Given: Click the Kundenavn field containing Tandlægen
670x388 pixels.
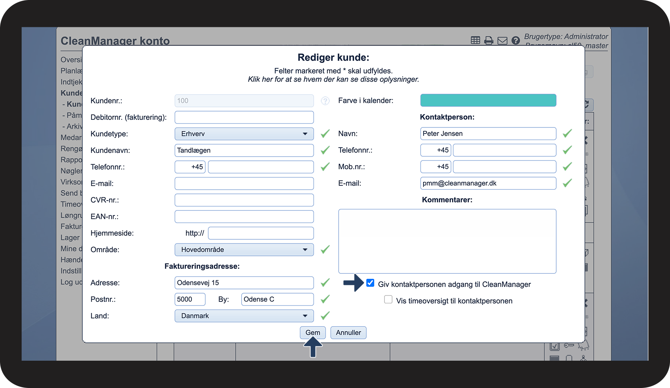Looking at the screenshot, I should 244,150.
